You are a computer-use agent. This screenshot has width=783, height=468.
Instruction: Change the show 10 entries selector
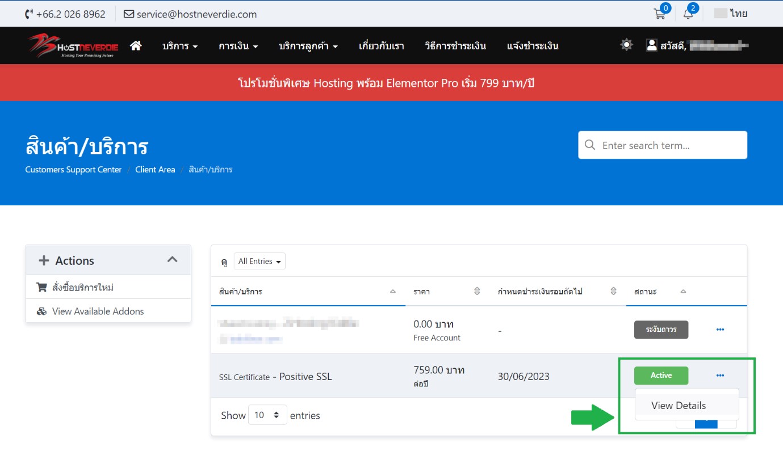click(267, 415)
